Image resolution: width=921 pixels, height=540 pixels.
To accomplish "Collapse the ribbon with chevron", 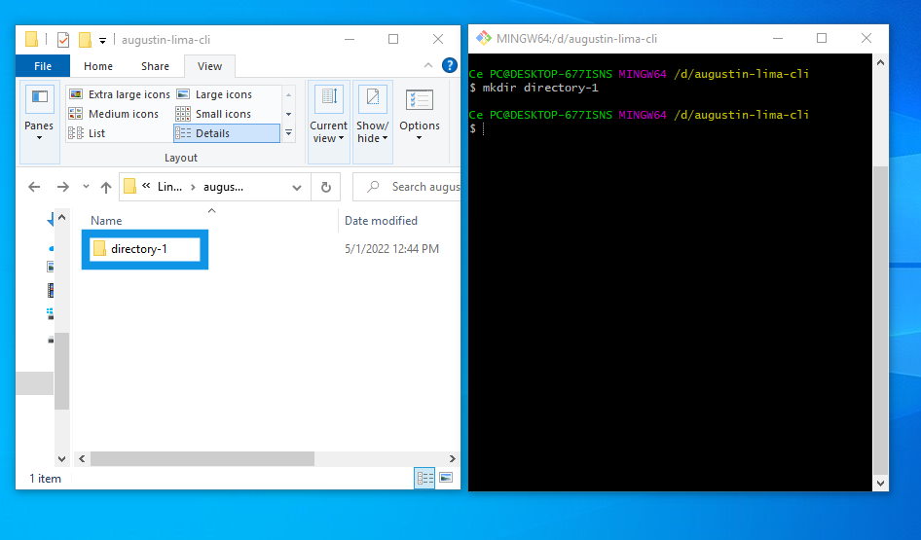I will click(x=428, y=66).
